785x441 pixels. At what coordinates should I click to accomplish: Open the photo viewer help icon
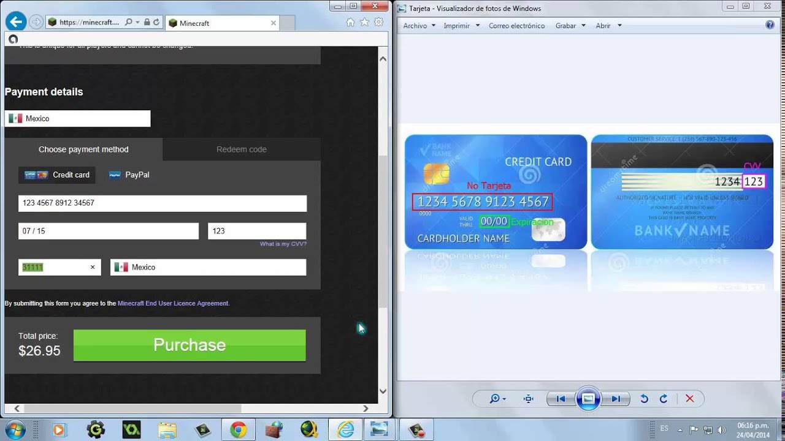[x=770, y=25]
